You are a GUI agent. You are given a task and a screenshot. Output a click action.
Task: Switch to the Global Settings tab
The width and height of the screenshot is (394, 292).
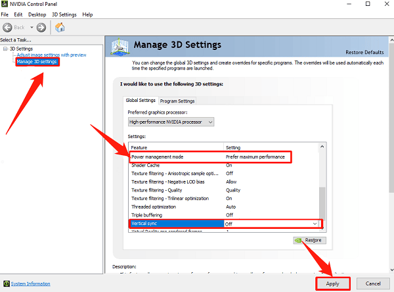141,100
